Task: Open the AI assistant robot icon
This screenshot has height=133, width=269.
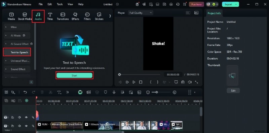Action: [x=80, y=92]
